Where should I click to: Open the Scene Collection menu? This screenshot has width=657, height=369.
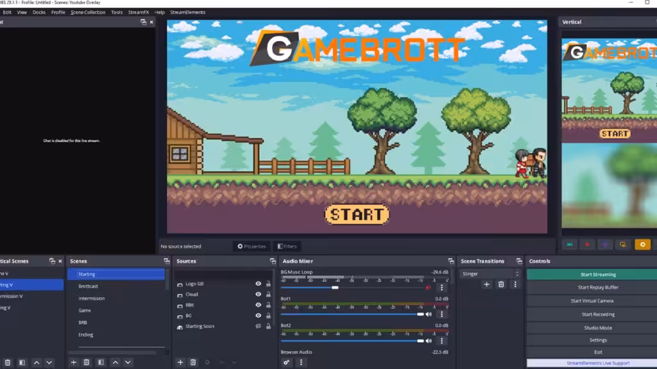(88, 12)
